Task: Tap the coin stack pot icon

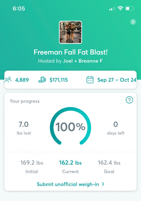Action: pos(42,80)
